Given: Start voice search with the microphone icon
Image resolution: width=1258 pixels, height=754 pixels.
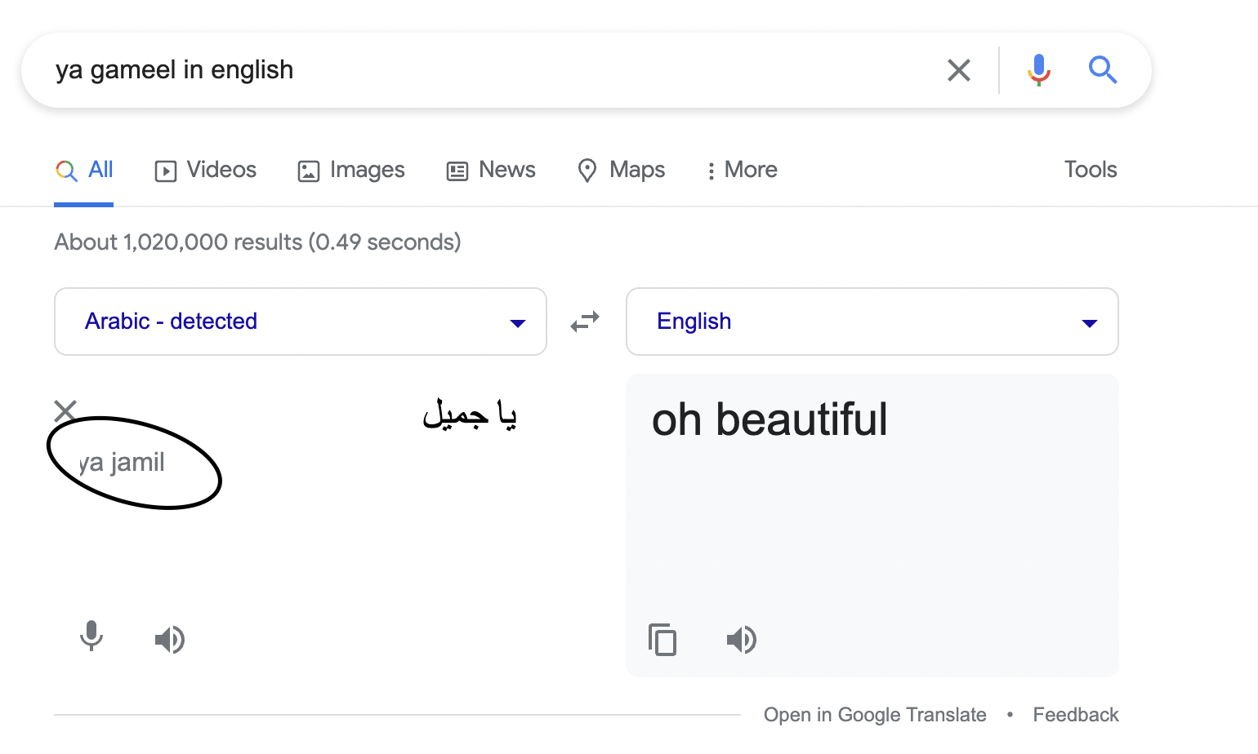Looking at the screenshot, I should click(1038, 70).
